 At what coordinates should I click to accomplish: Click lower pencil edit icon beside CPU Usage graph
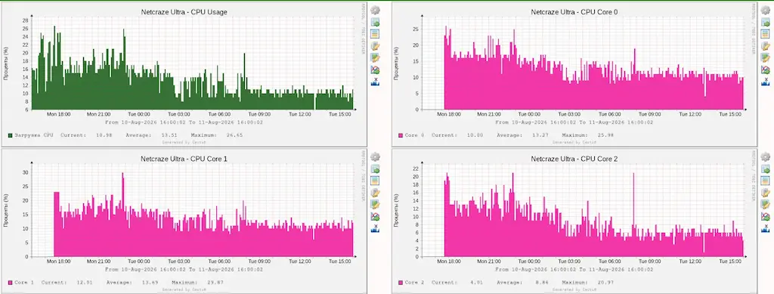pos(375,57)
